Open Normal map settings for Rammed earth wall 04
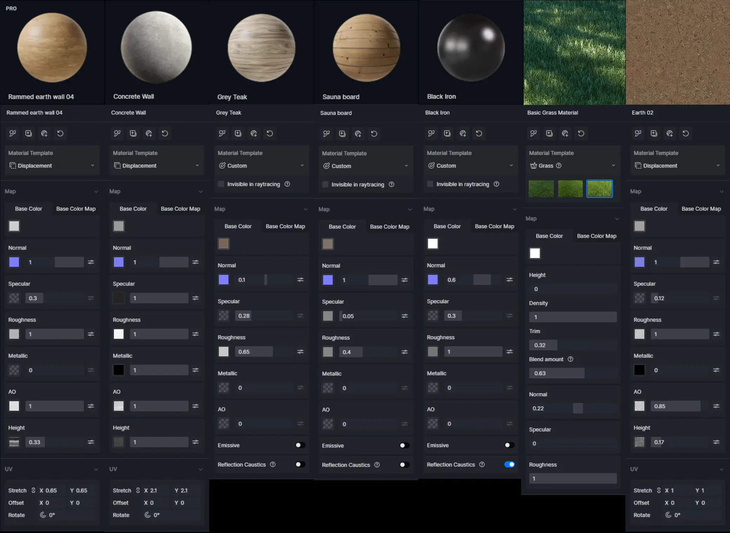Screen dimensions: 730x533 (91, 262)
